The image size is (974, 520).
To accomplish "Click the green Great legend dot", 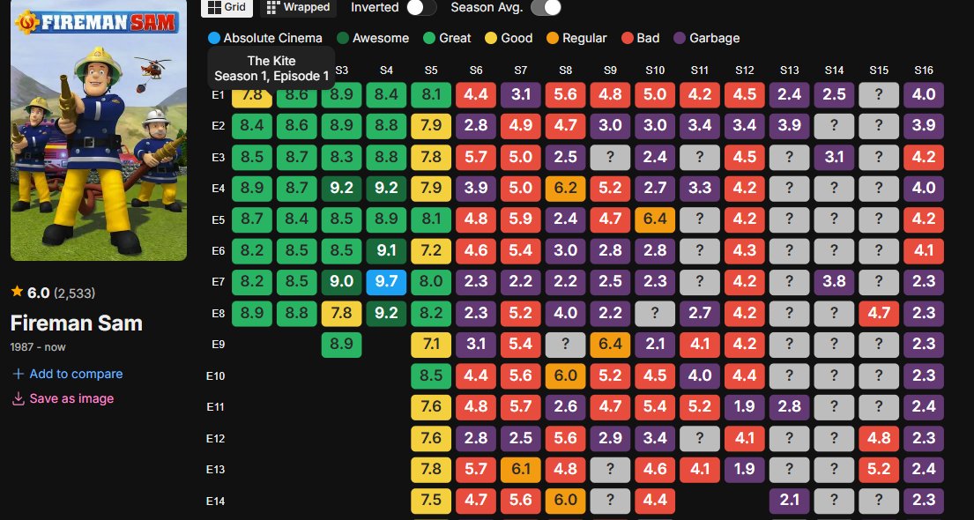I will point(429,38).
